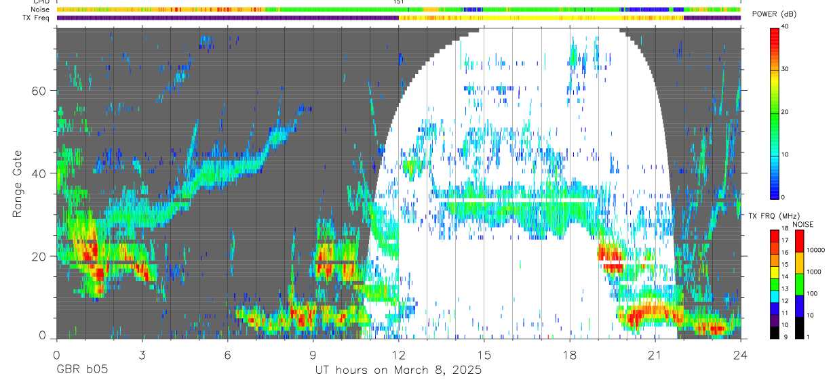Click the '24' tick on the UT hours axis
This screenshot has height=384, width=833.
pyautogui.click(x=741, y=355)
